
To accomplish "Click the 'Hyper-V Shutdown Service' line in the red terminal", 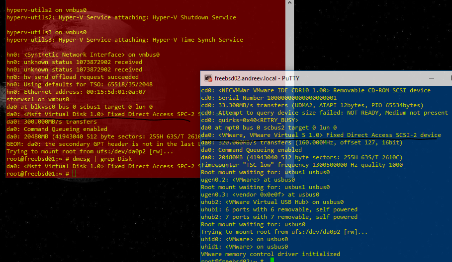I will pyautogui.click(x=121, y=17).
